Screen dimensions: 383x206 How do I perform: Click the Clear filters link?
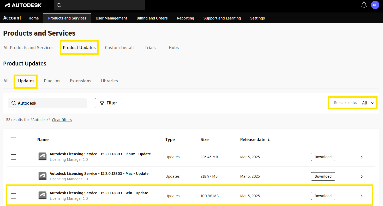pyautogui.click(x=62, y=120)
